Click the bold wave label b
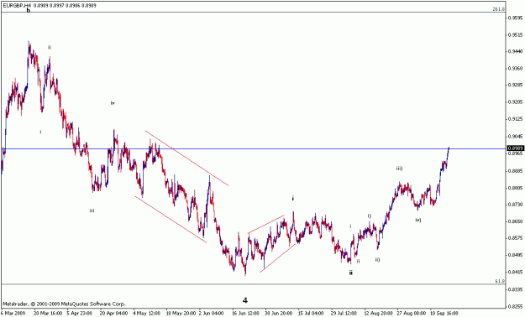 click(x=29, y=10)
